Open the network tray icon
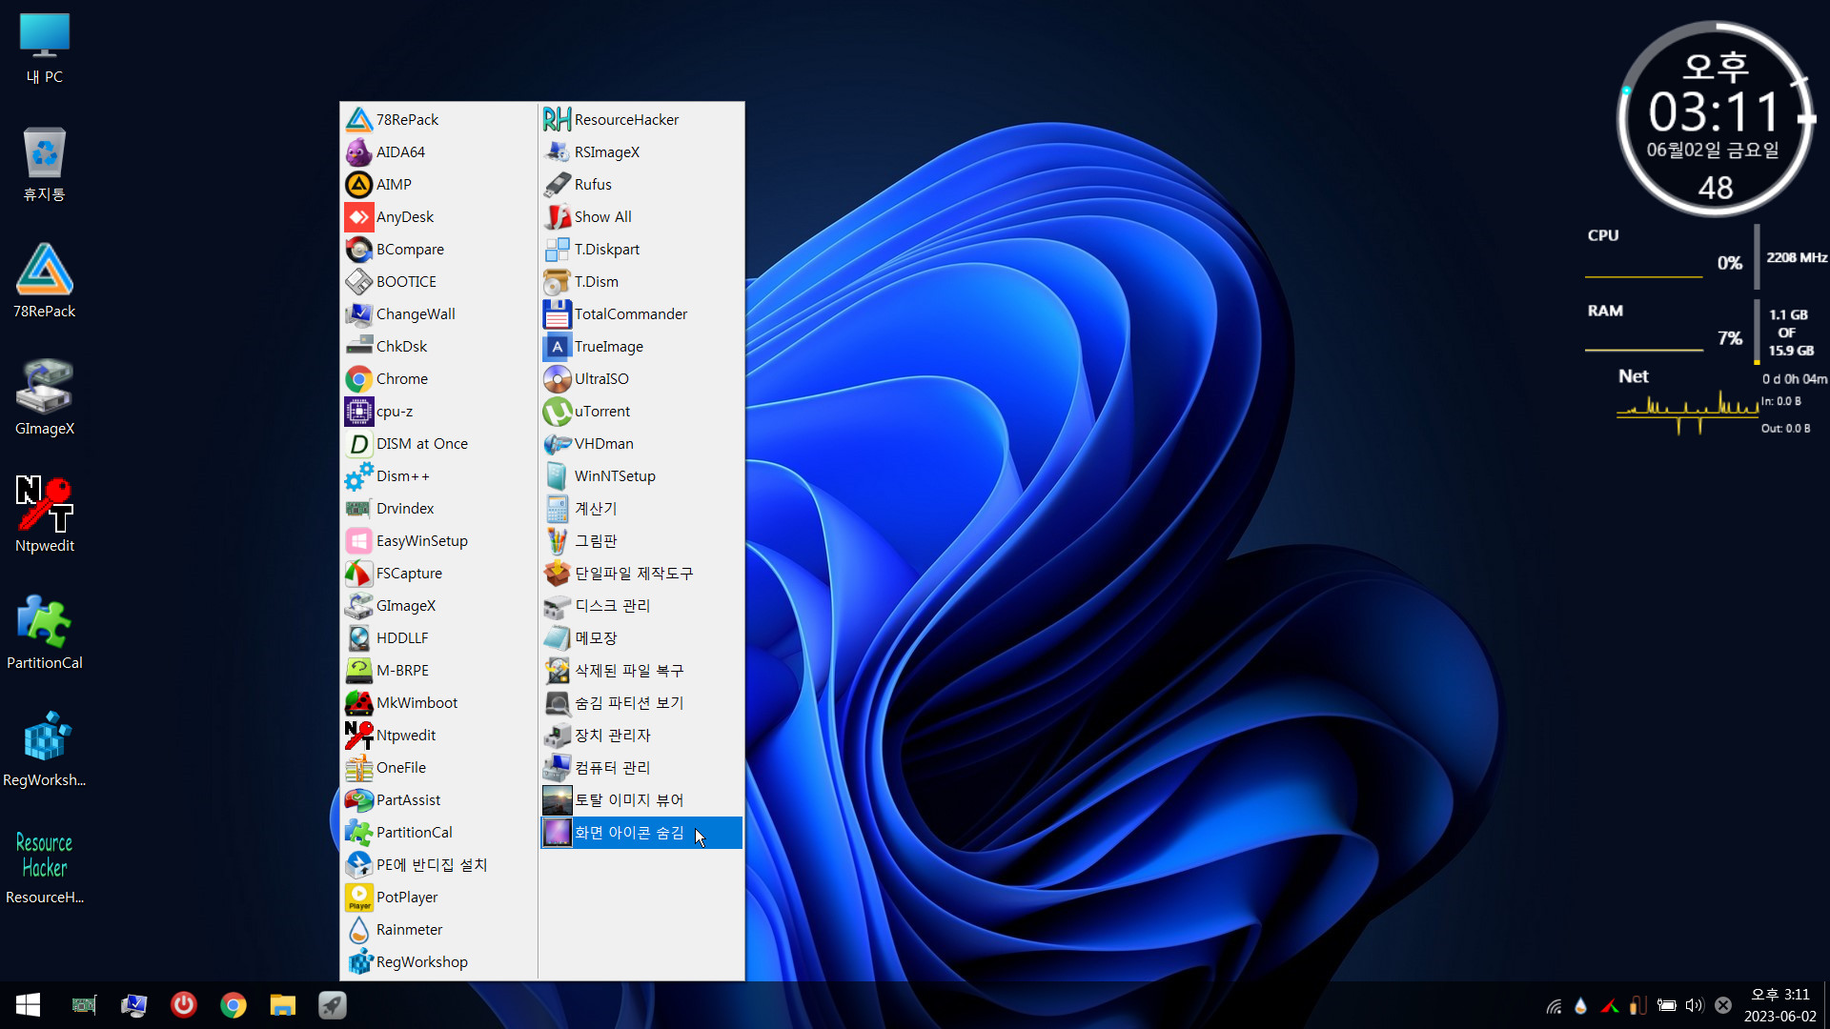Viewport: 1830px width, 1029px height. coord(1554,1005)
